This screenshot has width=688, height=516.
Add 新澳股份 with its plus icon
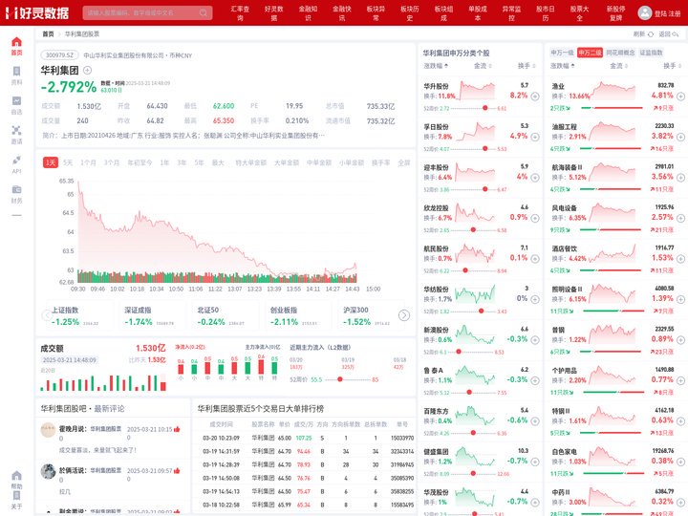click(x=535, y=340)
